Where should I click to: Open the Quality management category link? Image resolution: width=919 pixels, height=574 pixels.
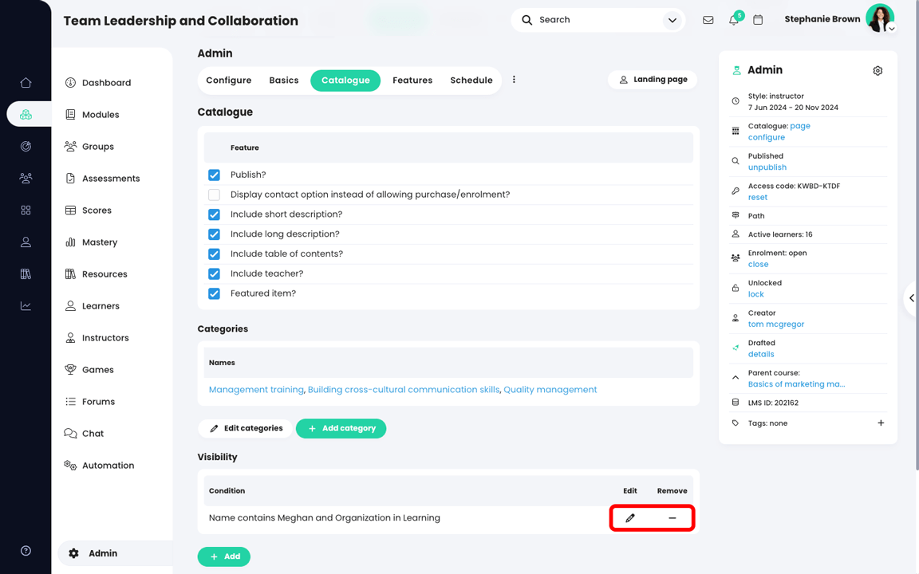tap(550, 390)
